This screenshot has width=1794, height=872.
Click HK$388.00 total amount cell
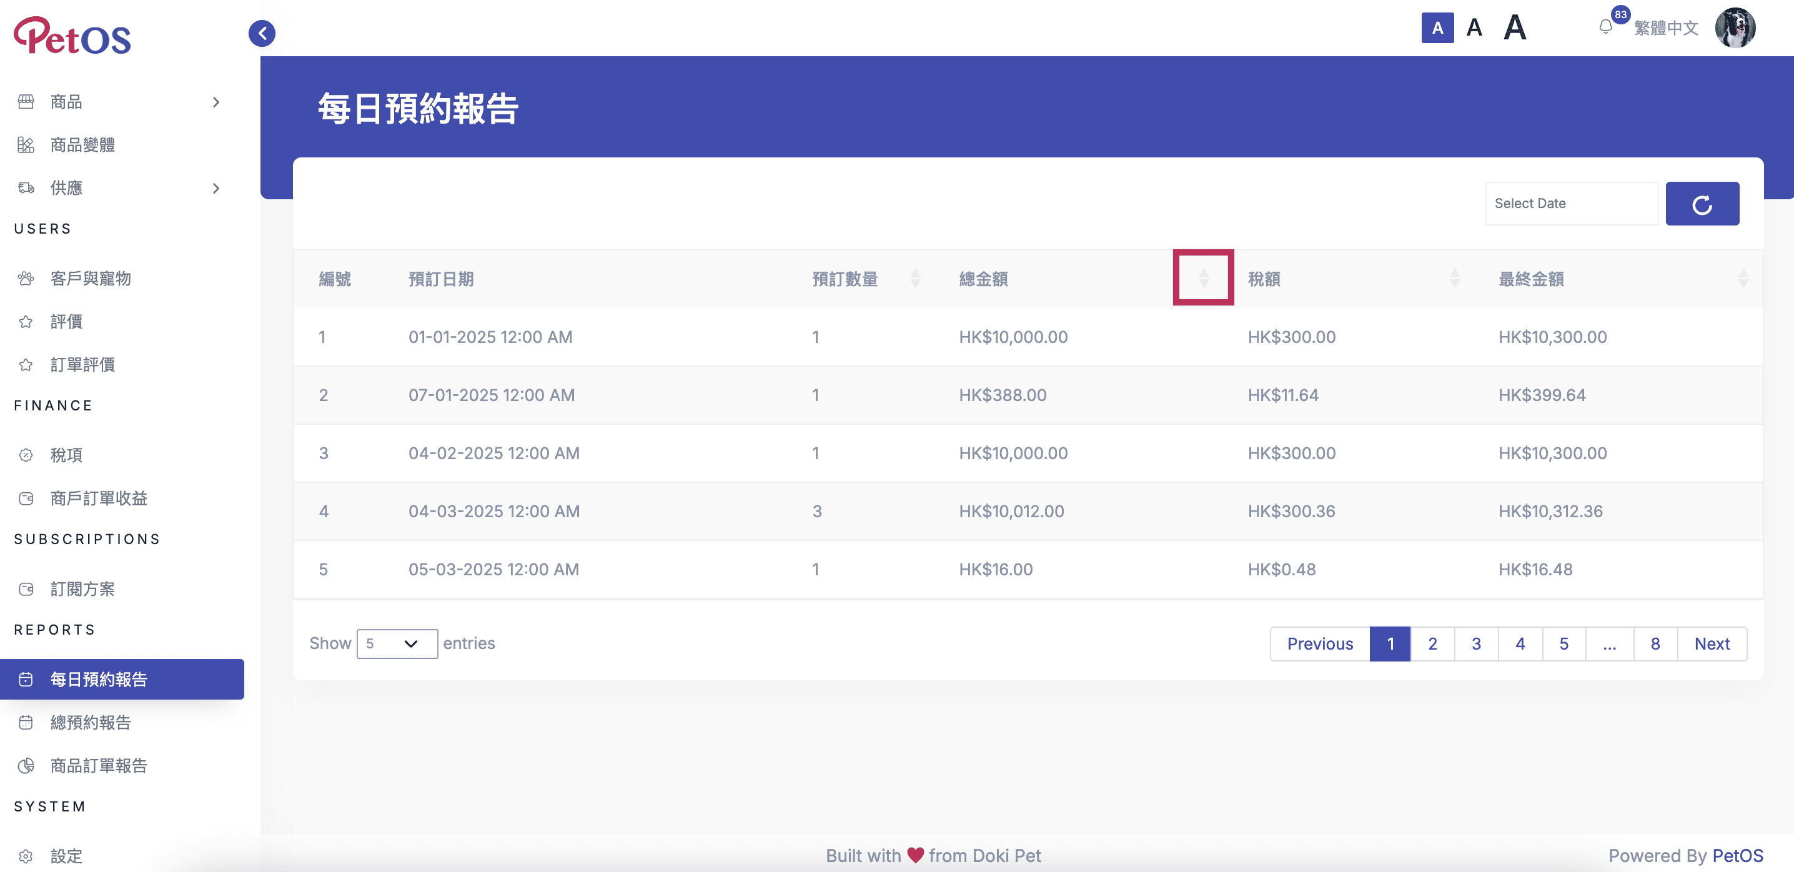(x=1002, y=395)
